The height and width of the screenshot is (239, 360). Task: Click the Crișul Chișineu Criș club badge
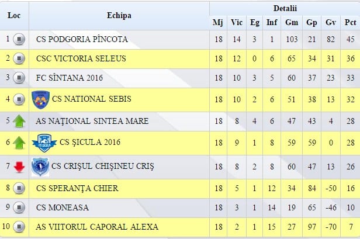pyautogui.click(x=40, y=167)
